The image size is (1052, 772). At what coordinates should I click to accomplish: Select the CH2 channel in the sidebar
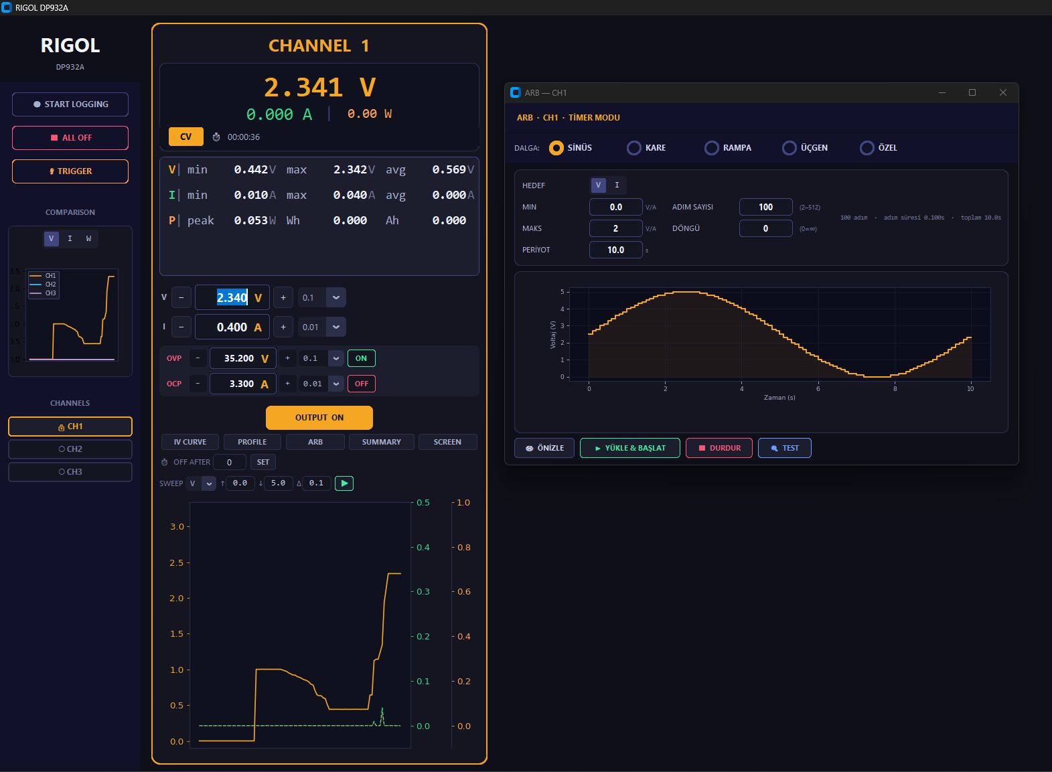click(x=70, y=449)
